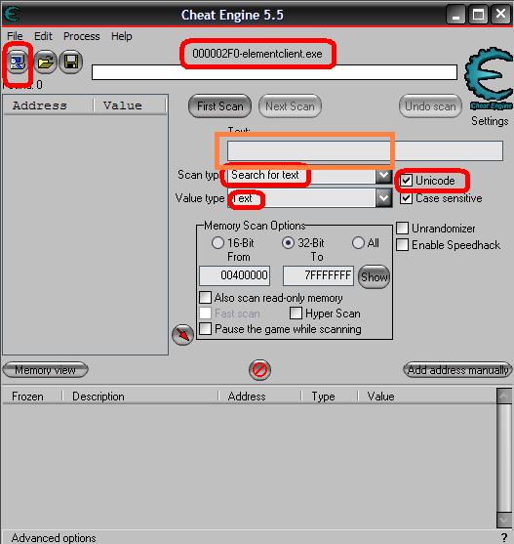Close the Cheat Engine window
The height and width of the screenshot is (544, 514).
[500, 15]
